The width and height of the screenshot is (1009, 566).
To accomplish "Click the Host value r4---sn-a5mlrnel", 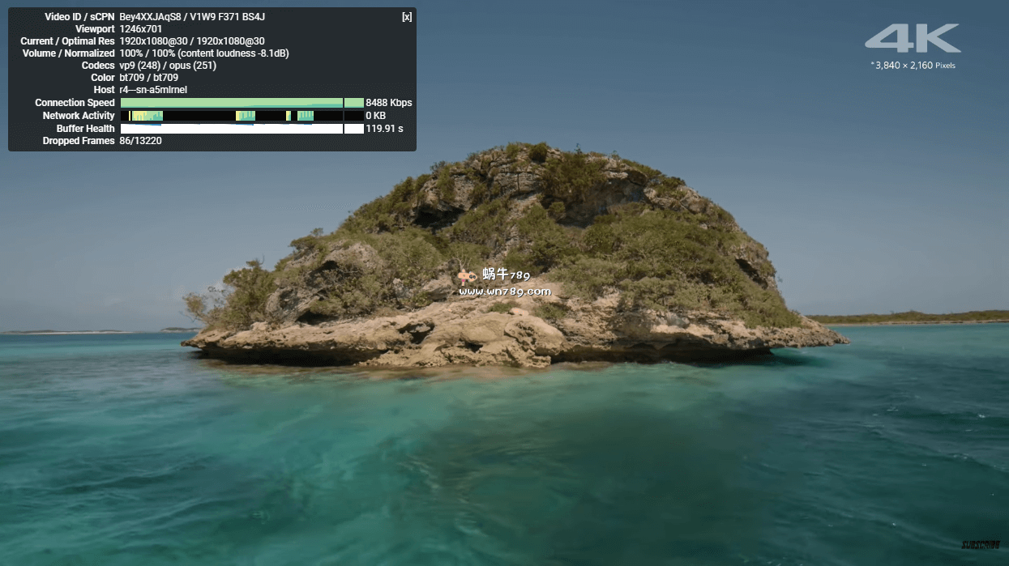I will 153,90.
